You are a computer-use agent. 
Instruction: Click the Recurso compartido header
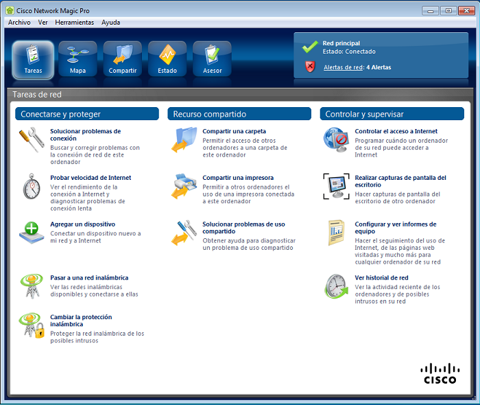(239, 114)
